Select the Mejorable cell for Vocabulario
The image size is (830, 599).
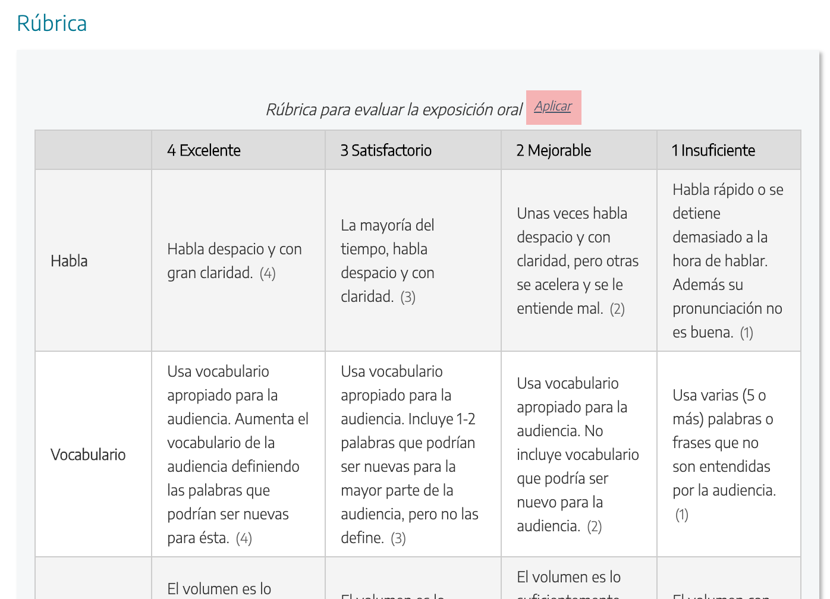coord(578,454)
